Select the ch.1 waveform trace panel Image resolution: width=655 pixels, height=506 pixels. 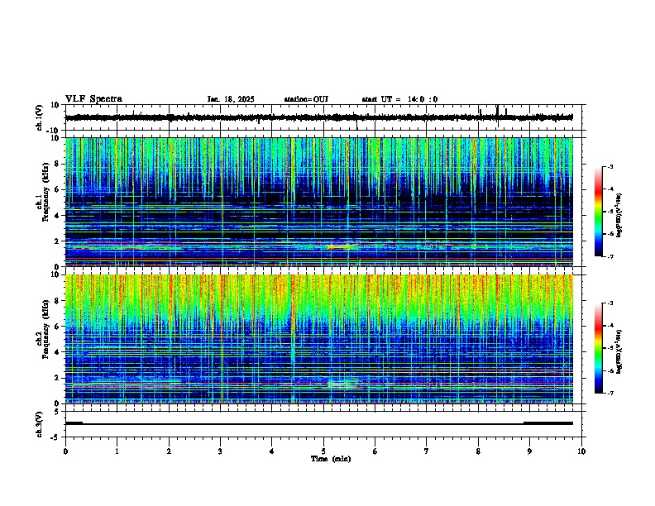point(323,117)
